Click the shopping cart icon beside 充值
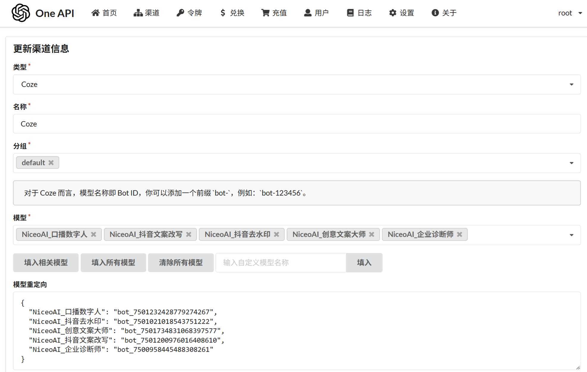587x372 pixels. [x=265, y=13]
